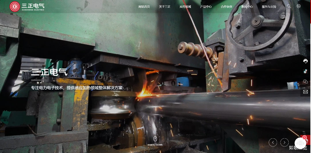
Task: Click the SCROLL DOWN label
Action: tap(155, 145)
